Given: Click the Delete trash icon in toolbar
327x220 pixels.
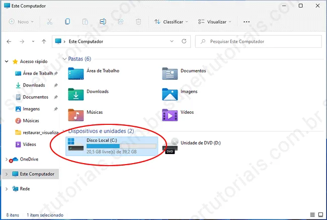Looking at the screenshot, I should coord(138,22).
